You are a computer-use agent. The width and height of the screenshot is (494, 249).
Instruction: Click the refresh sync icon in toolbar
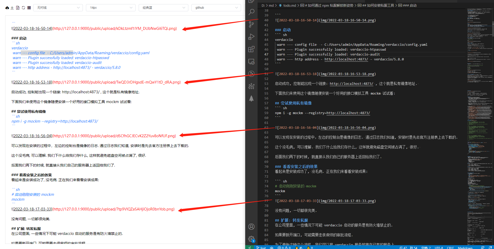tap(23, 8)
